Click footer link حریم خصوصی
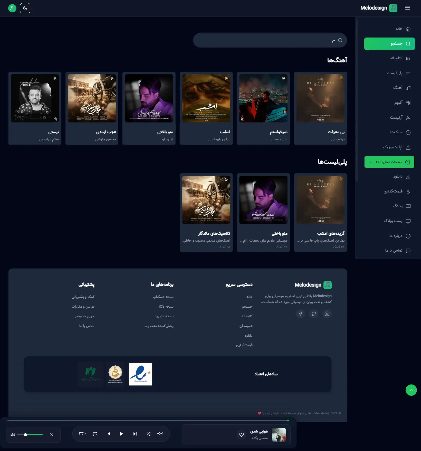421x451 pixels. click(84, 316)
